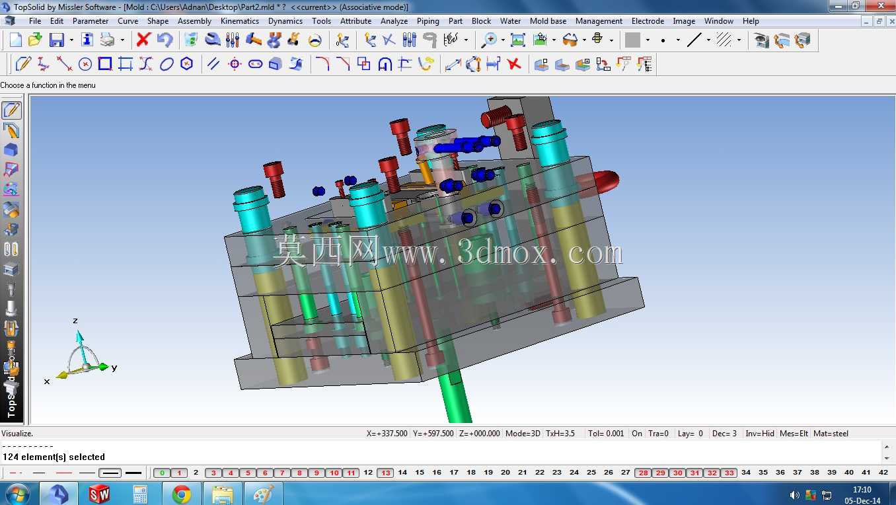896x505 pixels.
Task: Toggle layer 13 in the layer bar
Action: (385, 473)
